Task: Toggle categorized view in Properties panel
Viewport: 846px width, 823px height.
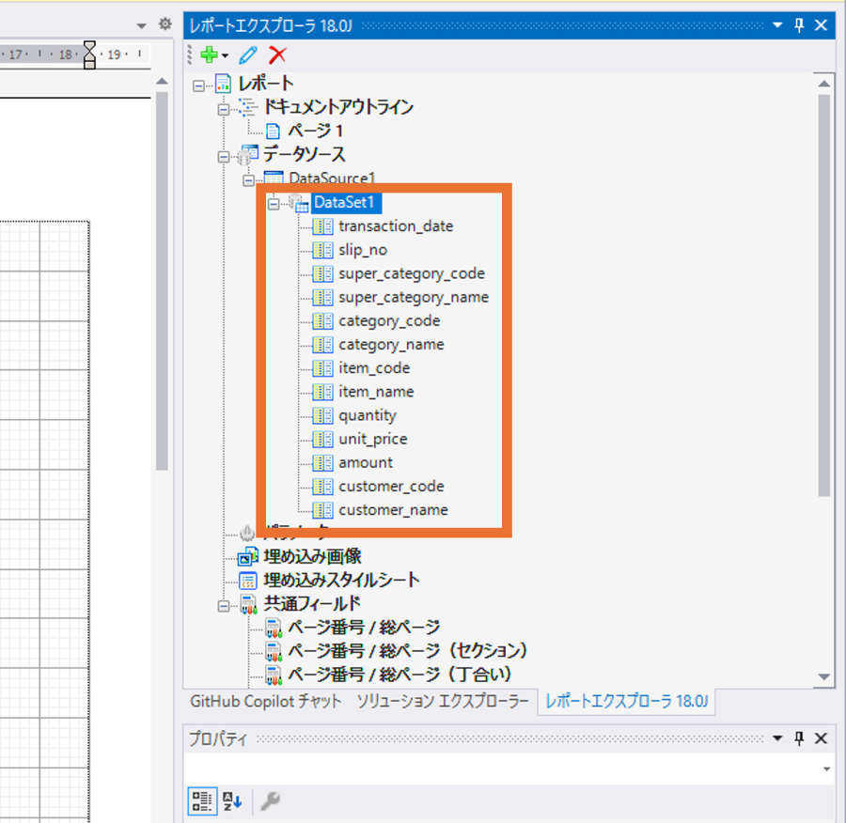Action: tap(201, 800)
